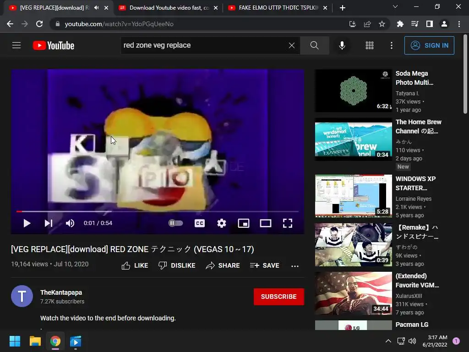Open Chrome extensions puzzle icon
469x352 pixels.
tap(400, 24)
